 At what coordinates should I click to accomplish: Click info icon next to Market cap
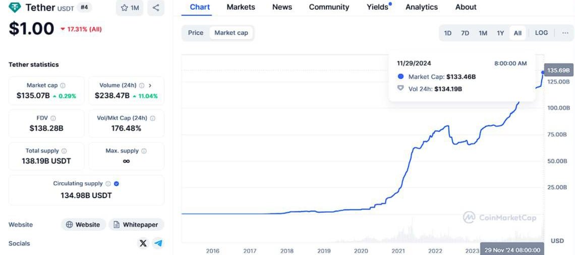coord(63,85)
